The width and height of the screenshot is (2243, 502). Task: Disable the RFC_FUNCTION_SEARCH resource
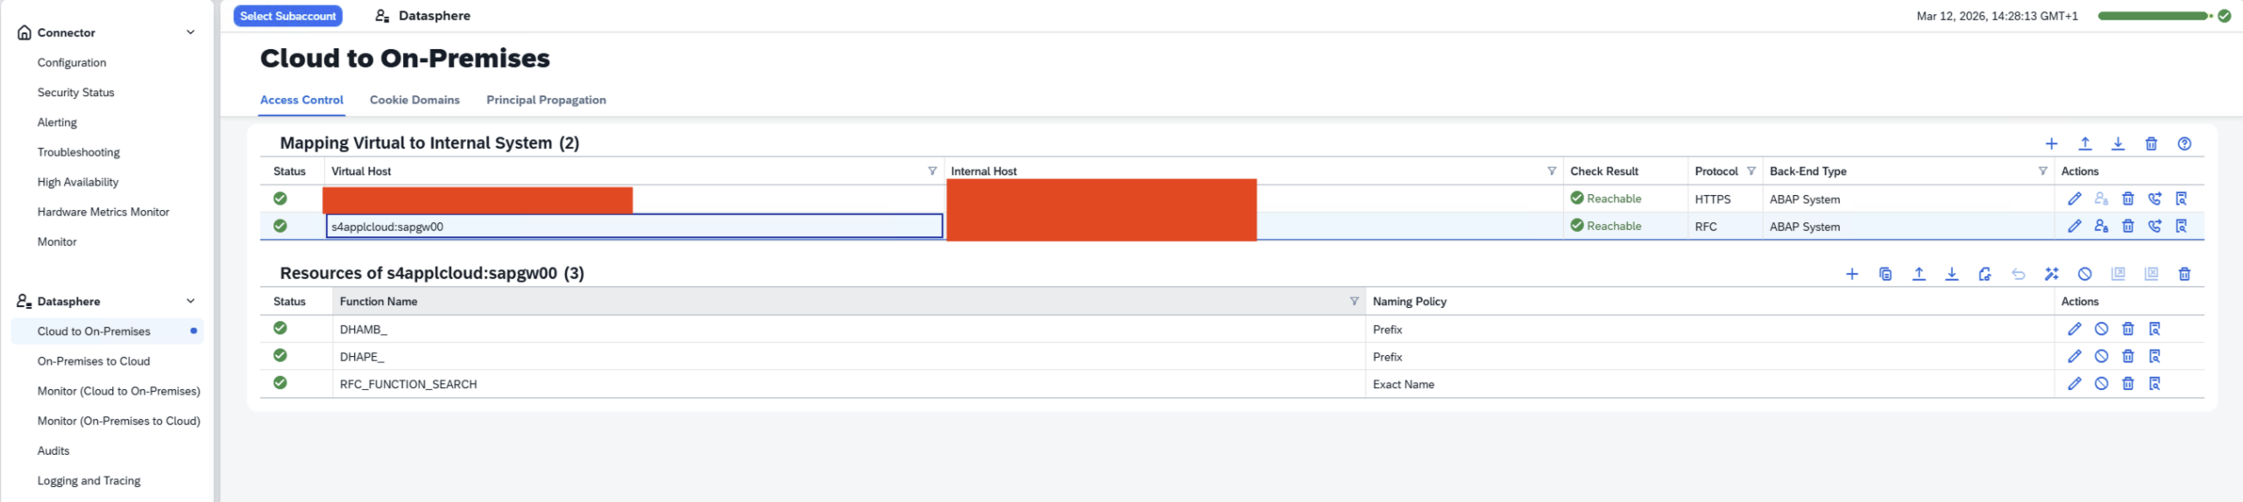click(x=2101, y=383)
